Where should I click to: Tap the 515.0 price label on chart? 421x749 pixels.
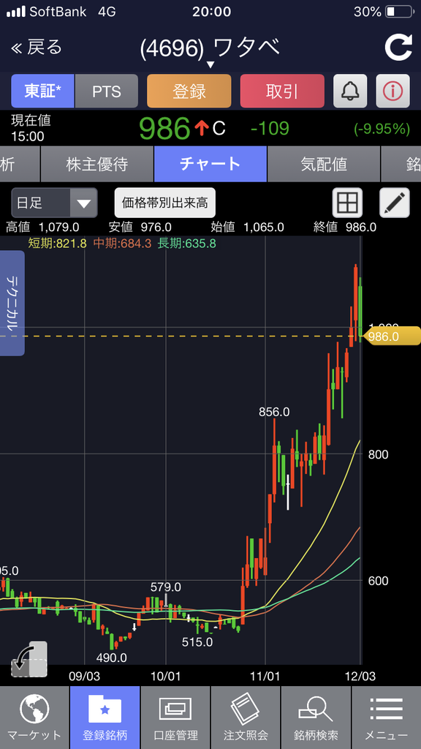coord(197,642)
